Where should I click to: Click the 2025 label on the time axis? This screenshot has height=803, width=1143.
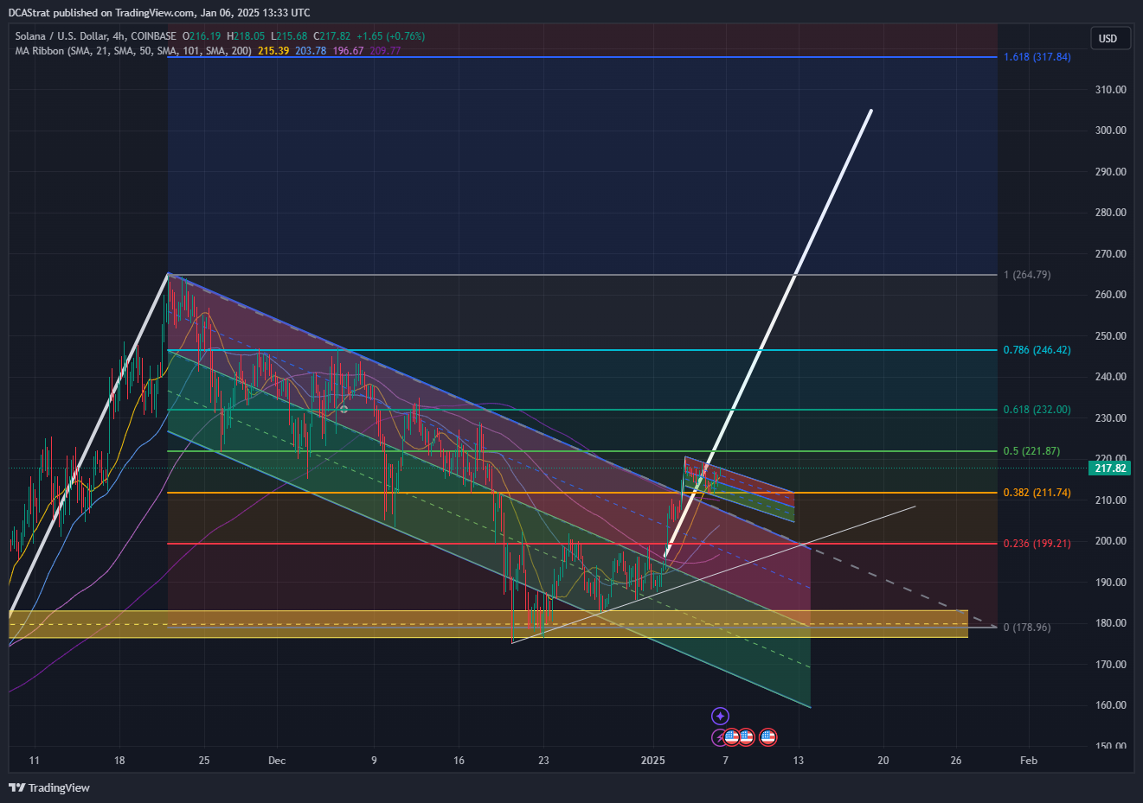(x=653, y=761)
